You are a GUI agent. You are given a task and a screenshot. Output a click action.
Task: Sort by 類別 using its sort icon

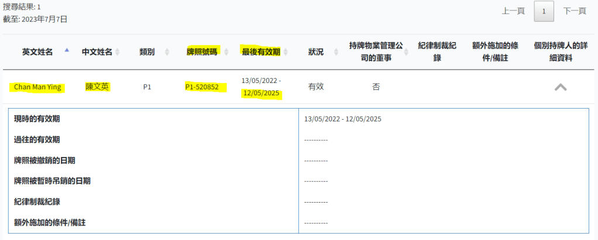pos(167,52)
